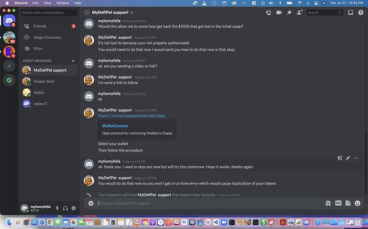Open the View menu

point(47,3)
